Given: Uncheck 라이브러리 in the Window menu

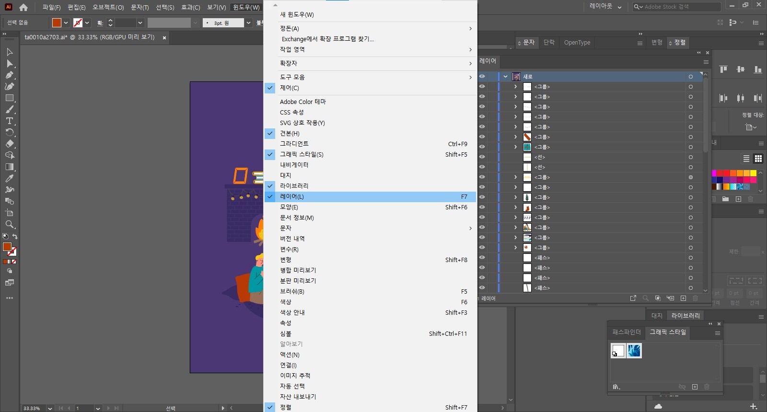Looking at the screenshot, I should tap(294, 186).
